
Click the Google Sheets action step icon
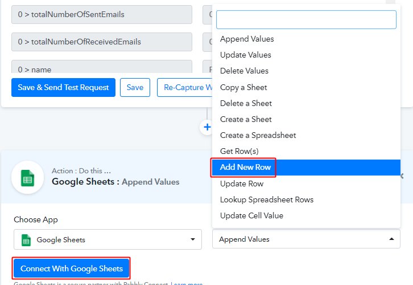click(28, 178)
